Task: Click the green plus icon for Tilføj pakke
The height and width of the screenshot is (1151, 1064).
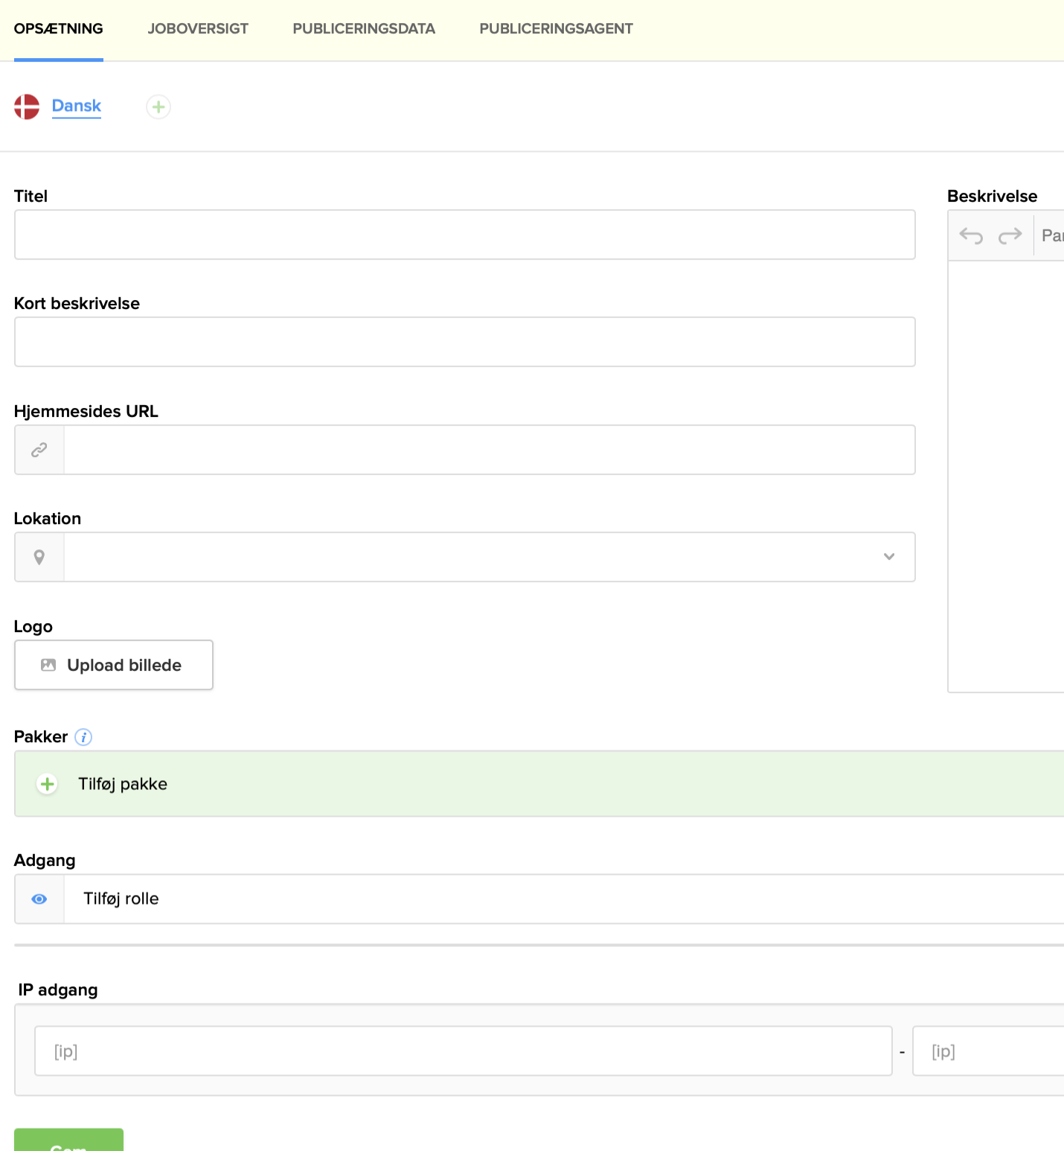Action: pyautogui.click(x=48, y=784)
